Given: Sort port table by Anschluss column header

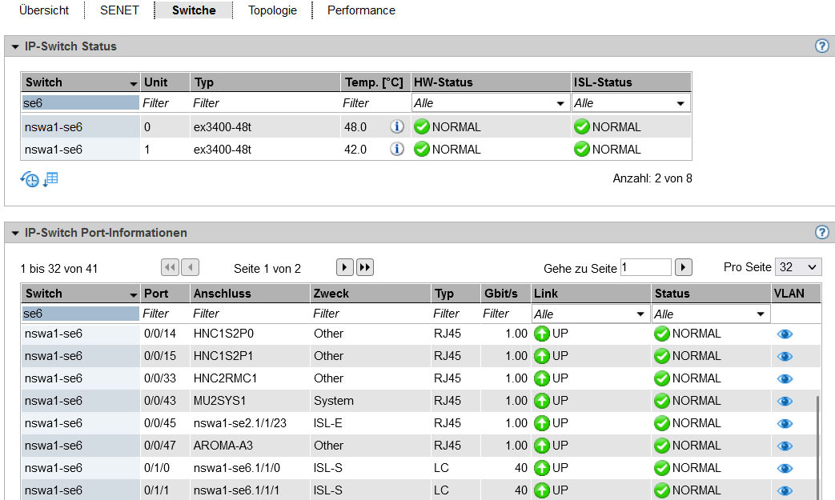Looking at the screenshot, I should [250, 294].
